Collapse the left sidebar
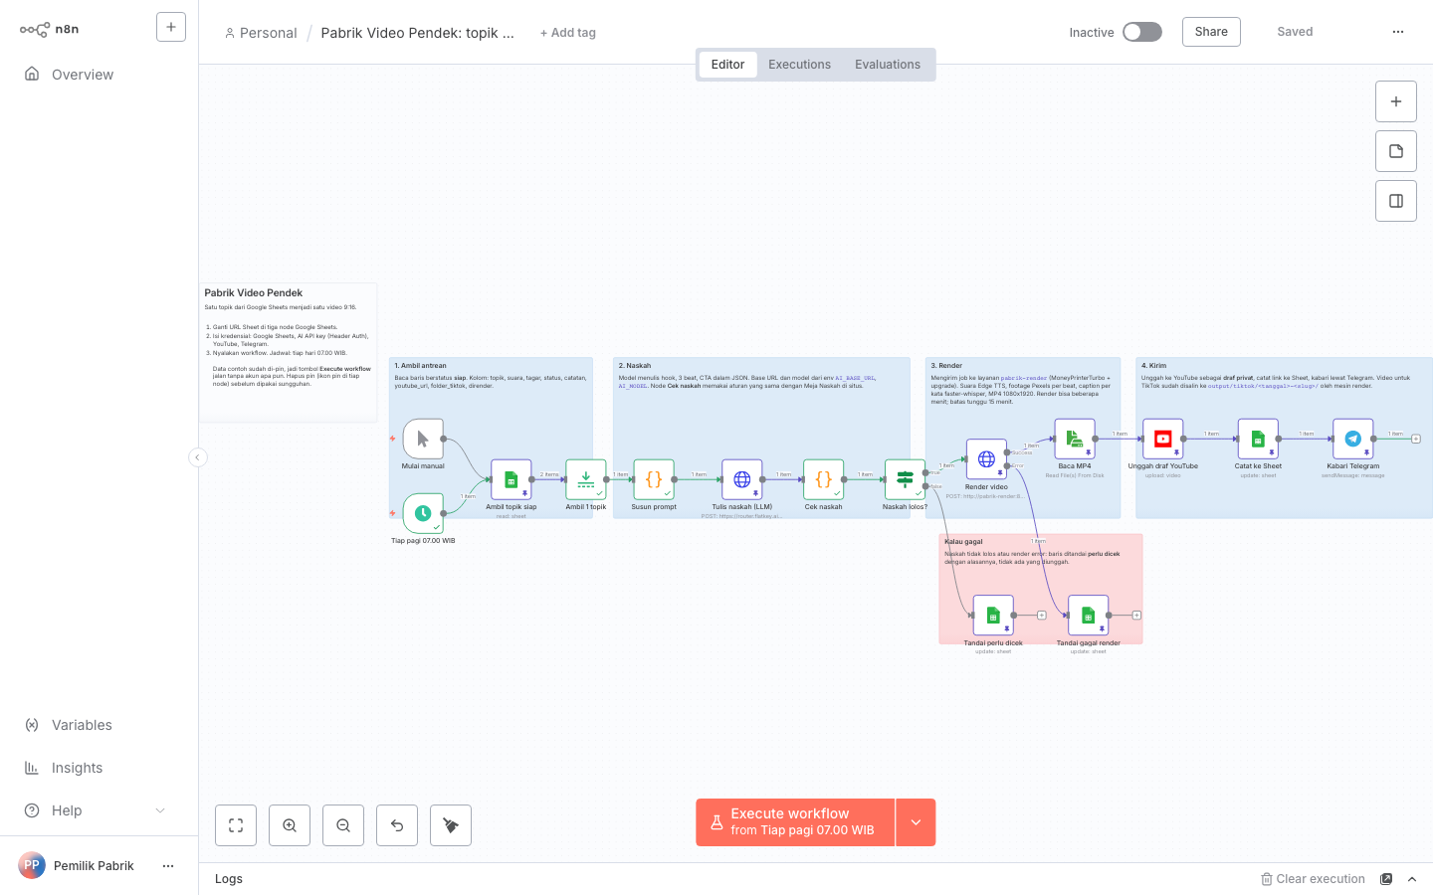The image size is (1433, 895). point(198,457)
